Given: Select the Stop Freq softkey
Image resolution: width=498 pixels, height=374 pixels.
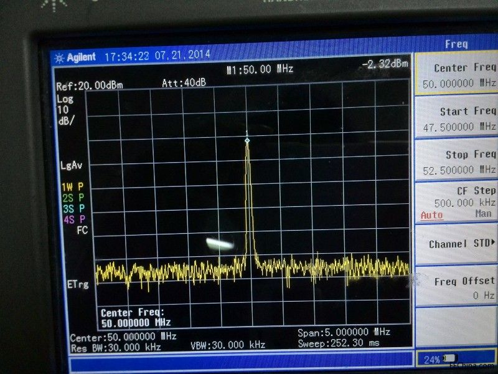Looking at the screenshot, I should pos(456,161).
